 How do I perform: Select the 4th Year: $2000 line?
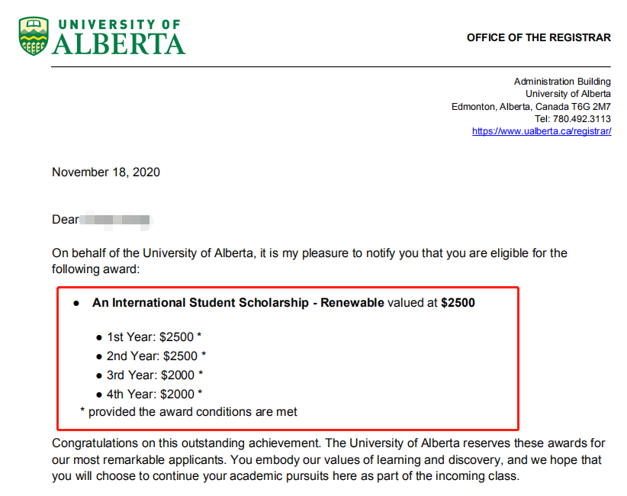155,394
